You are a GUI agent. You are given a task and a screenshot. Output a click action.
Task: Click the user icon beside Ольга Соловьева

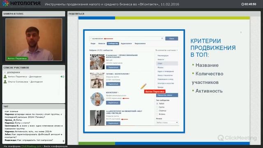pyautogui.click(x=5, y=82)
